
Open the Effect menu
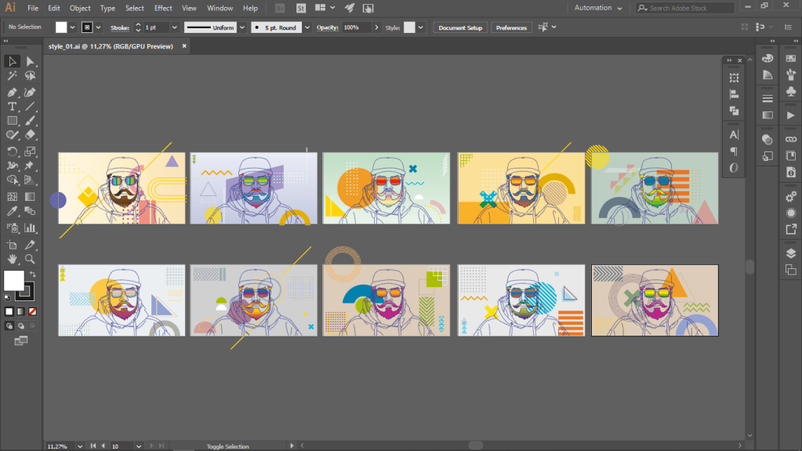pyautogui.click(x=163, y=8)
